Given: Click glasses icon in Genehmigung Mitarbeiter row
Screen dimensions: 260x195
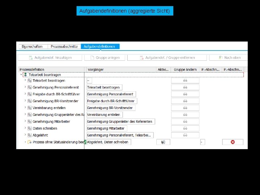Looking at the screenshot, I should click(x=185, y=122).
